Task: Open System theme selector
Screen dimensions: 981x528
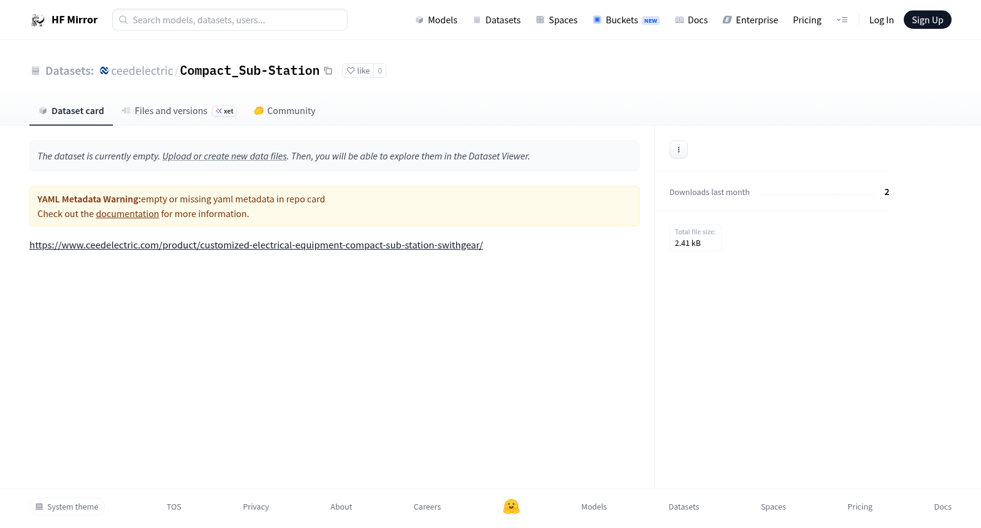Action: (x=67, y=507)
